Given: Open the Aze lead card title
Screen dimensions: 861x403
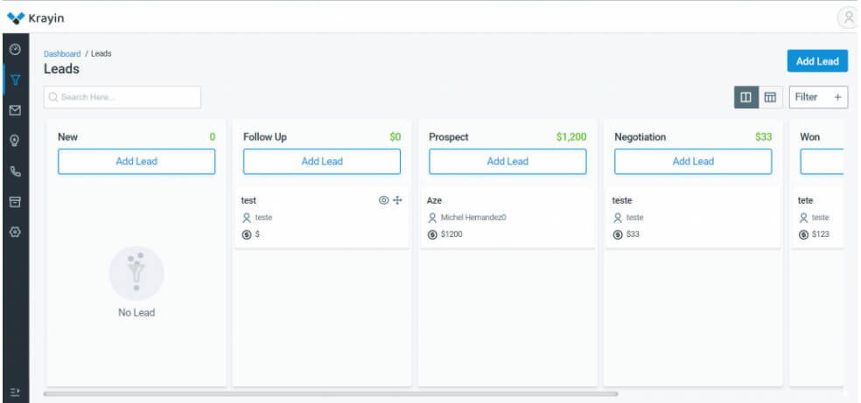Looking at the screenshot, I should pyautogui.click(x=434, y=201).
